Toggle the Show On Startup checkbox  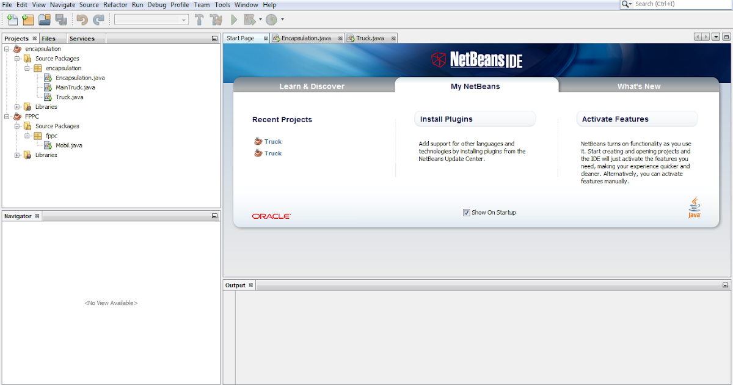point(466,213)
